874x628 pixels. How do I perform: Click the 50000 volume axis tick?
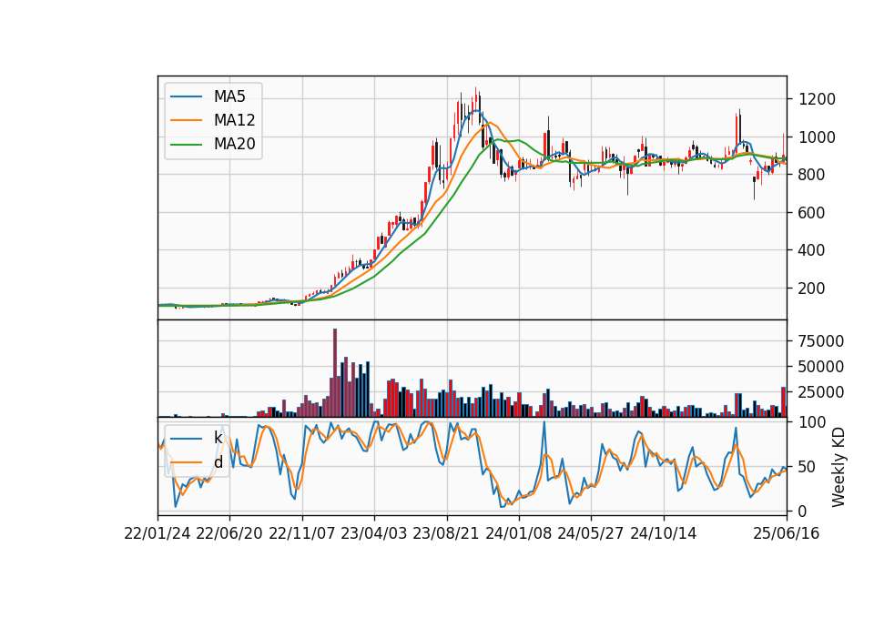tap(821, 367)
